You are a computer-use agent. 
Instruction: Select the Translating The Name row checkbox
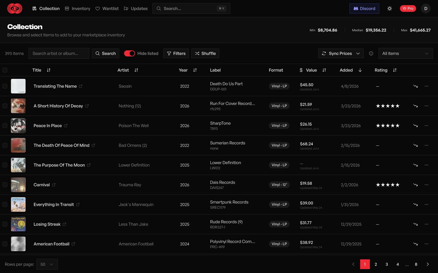coord(5,86)
